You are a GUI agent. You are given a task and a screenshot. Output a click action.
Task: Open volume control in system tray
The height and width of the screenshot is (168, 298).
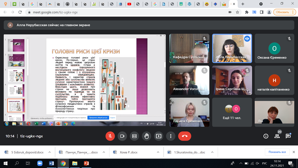258,163
